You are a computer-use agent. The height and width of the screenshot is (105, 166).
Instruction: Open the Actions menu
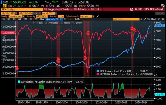point(81,9)
